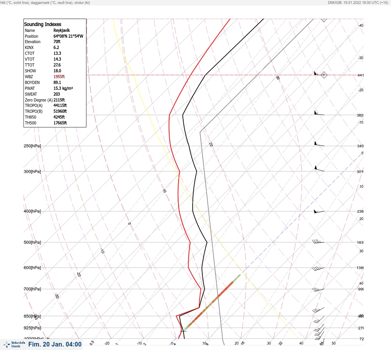
Task: Click the '250[hPa]' pressure level label
Action: [32, 146]
